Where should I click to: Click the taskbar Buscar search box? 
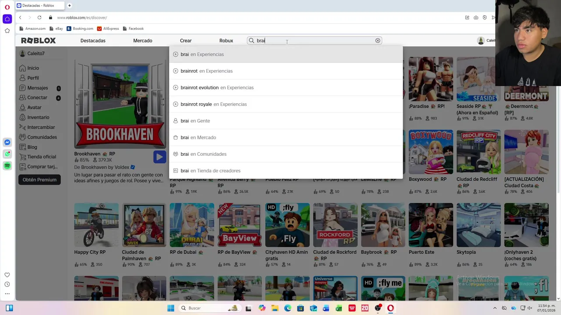(209, 308)
